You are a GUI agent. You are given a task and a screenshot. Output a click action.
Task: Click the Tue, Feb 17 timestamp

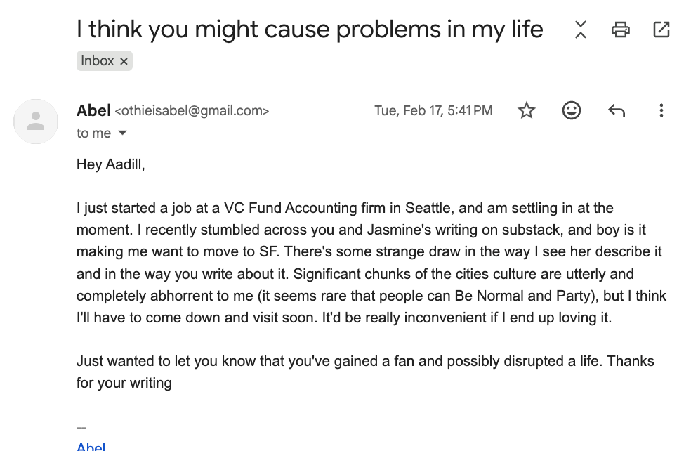coord(433,110)
